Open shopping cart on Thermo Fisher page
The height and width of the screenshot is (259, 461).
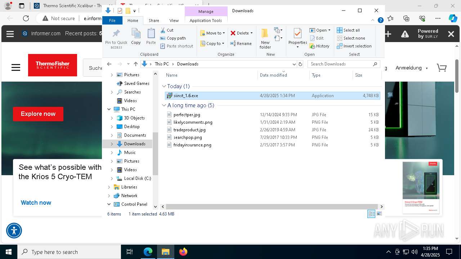tap(442, 68)
